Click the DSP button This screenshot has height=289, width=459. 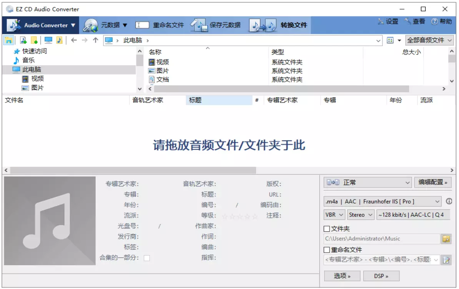coord(381,276)
